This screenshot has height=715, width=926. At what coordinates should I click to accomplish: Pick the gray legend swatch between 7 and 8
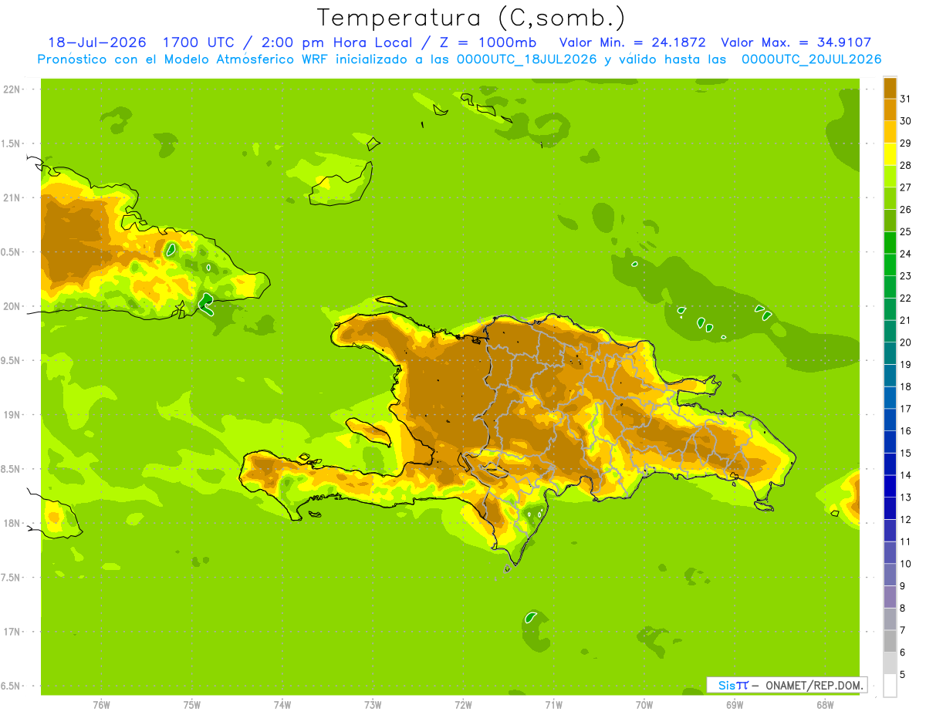[890, 619]
